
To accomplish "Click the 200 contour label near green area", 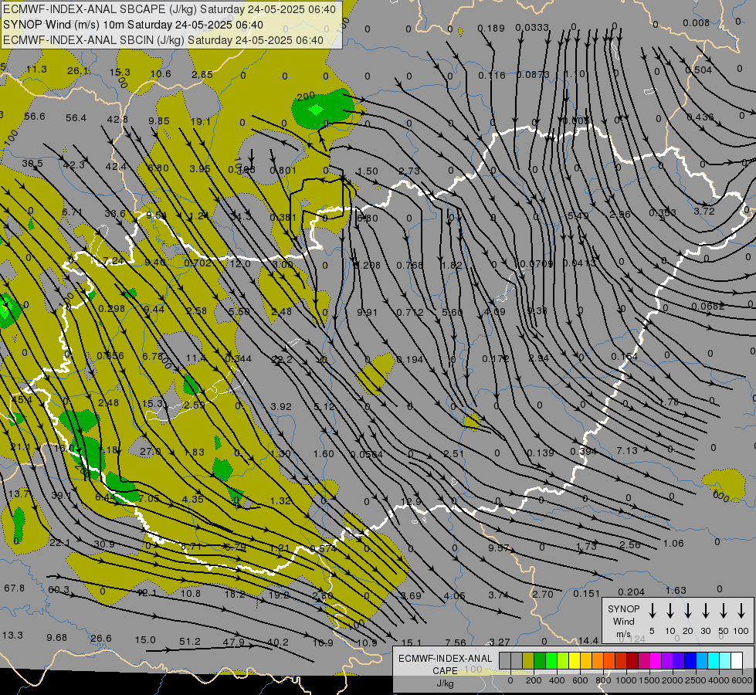I will coord(306,97).
